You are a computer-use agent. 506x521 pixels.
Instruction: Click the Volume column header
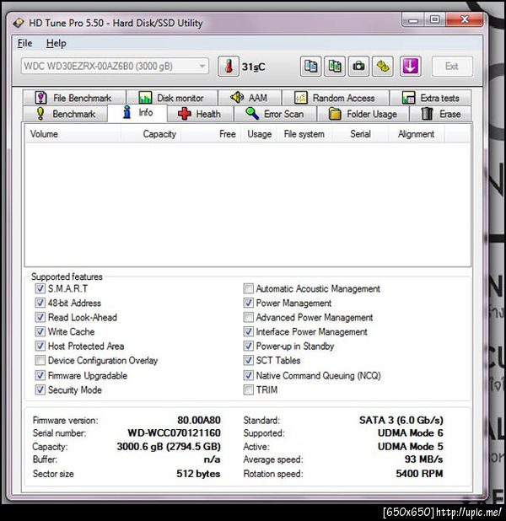[73, 134]
